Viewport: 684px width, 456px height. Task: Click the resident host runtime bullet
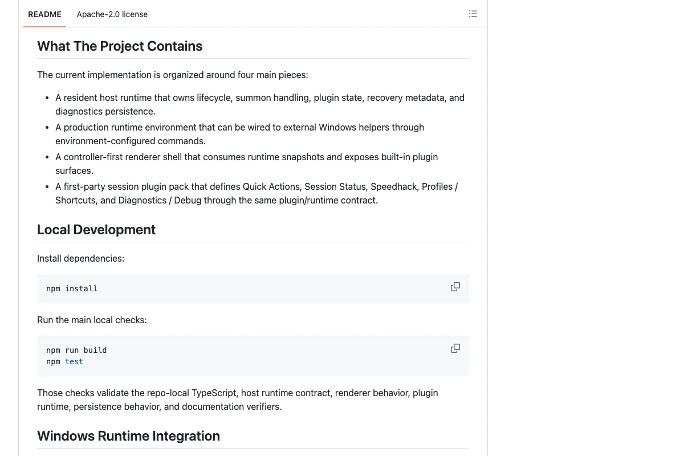(260, 104)
